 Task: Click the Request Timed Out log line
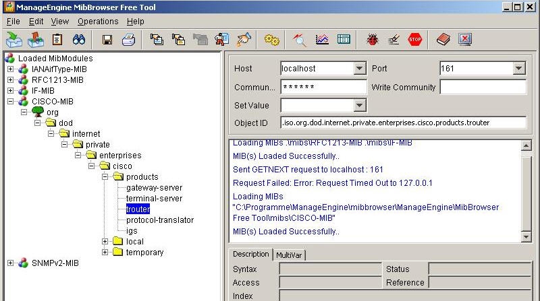pyautogui.click(x=332, y=182)
